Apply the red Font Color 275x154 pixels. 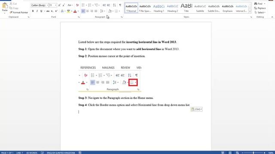(x=75, y=11)
